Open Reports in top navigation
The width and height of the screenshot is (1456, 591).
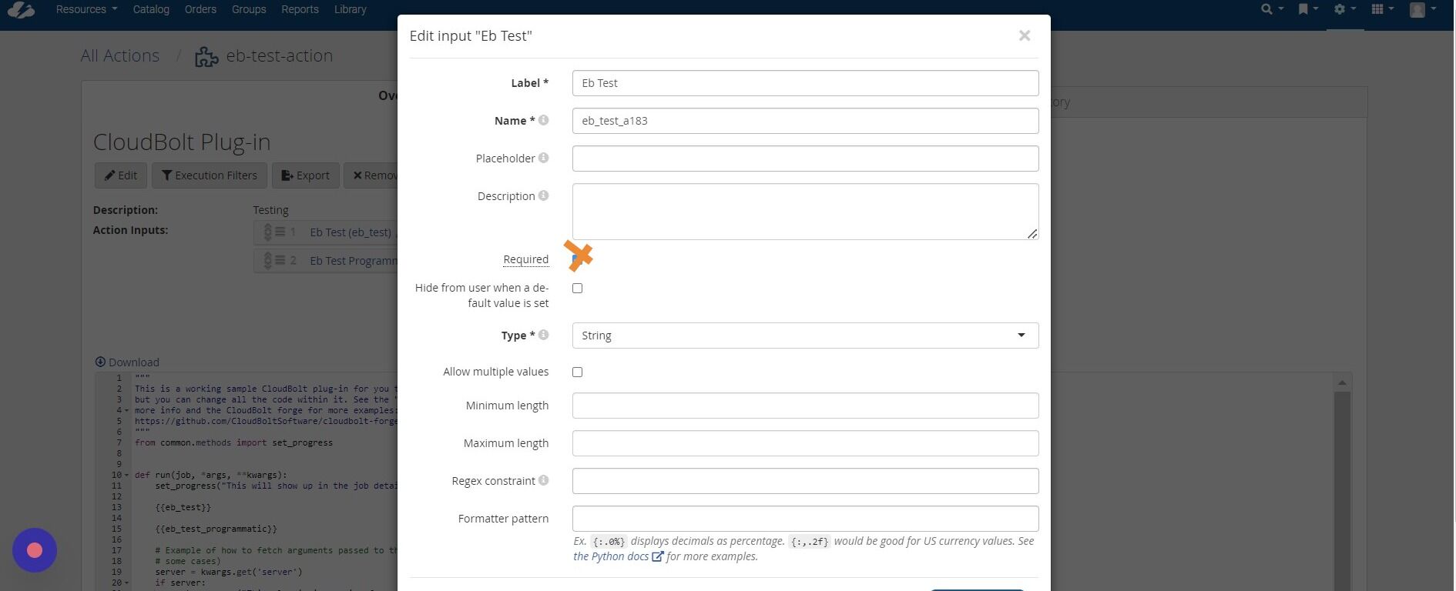pos(300,9)
